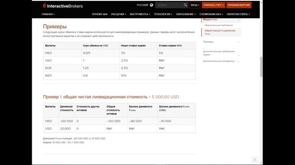Open the ОБРАЗОВАНИЕ menu

(186, 14)
